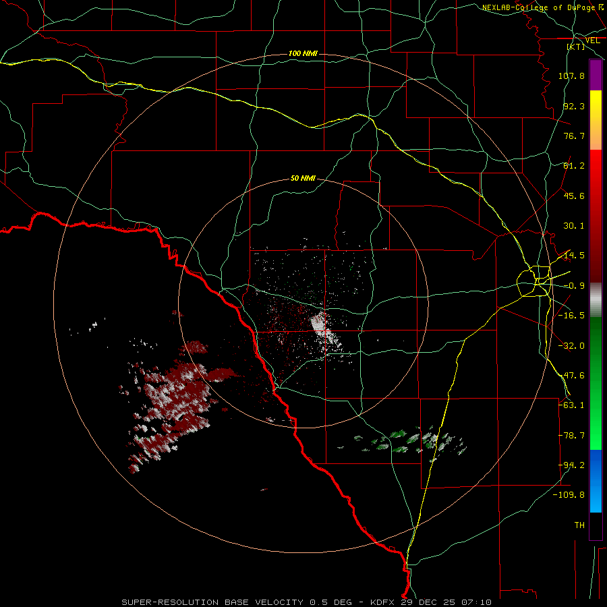Viewport: 607px width, 607px height.
Task: Pick the green segment of the velocity scale
Action: tap(596, 383)
